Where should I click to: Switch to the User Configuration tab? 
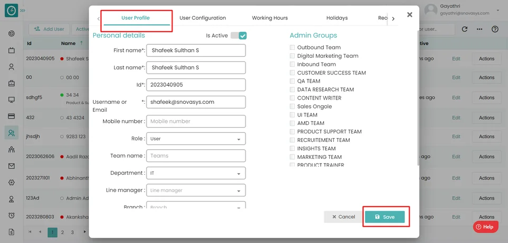click(x=203, y=18)
